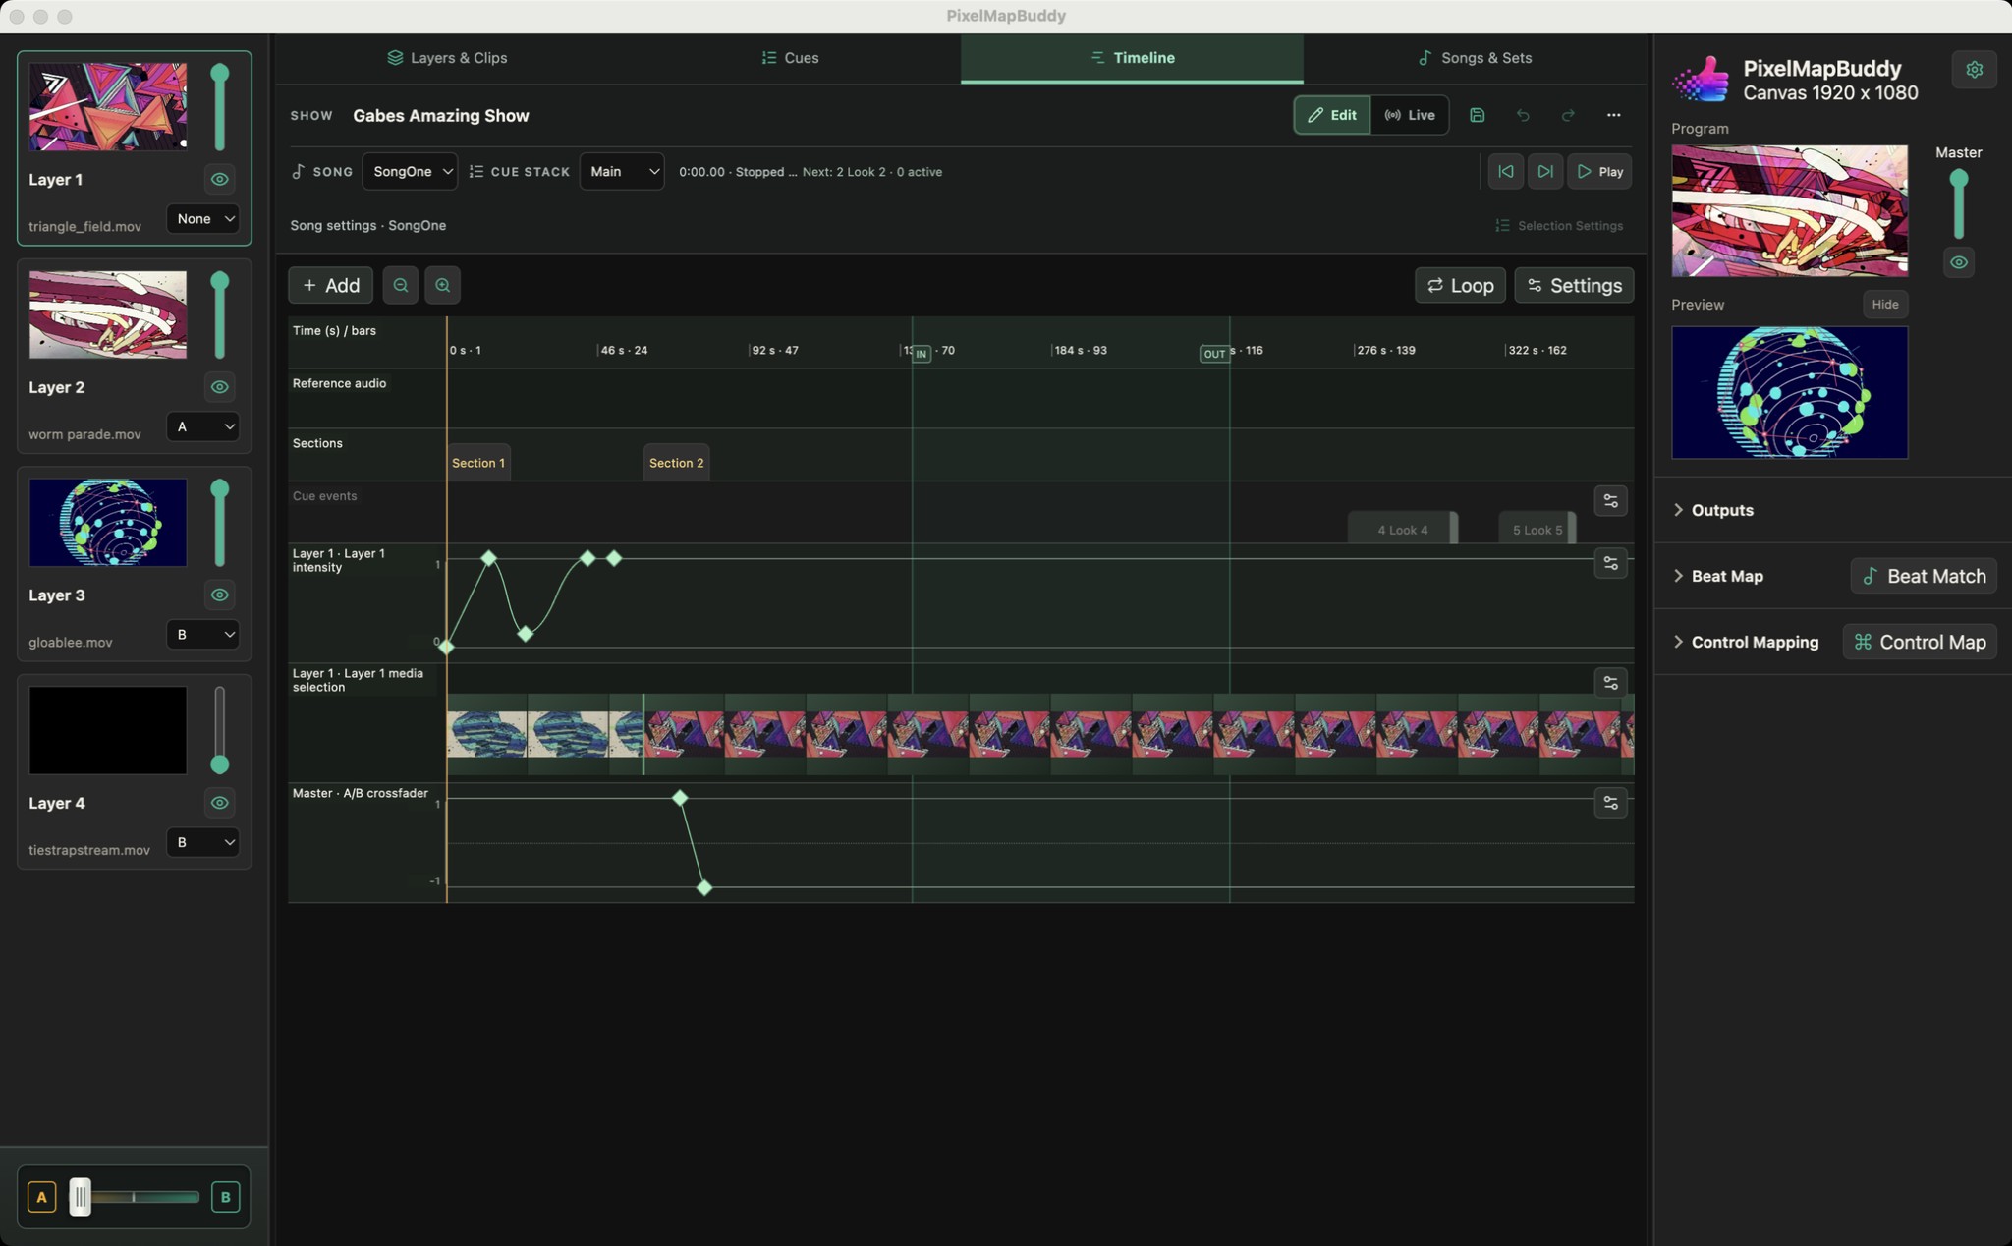Save the show with the save icon

point(1477,115)
